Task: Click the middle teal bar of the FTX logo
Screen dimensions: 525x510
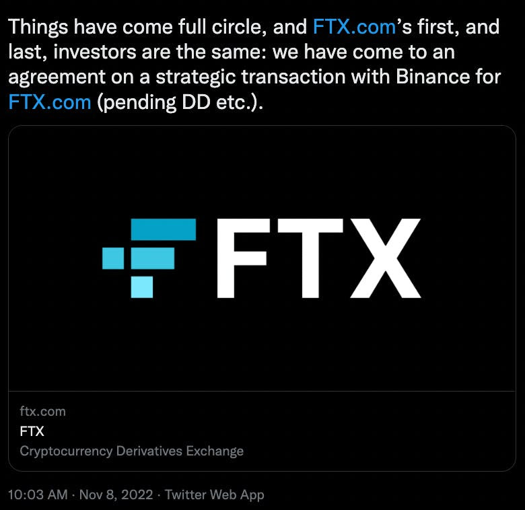Action: [152, 258]
